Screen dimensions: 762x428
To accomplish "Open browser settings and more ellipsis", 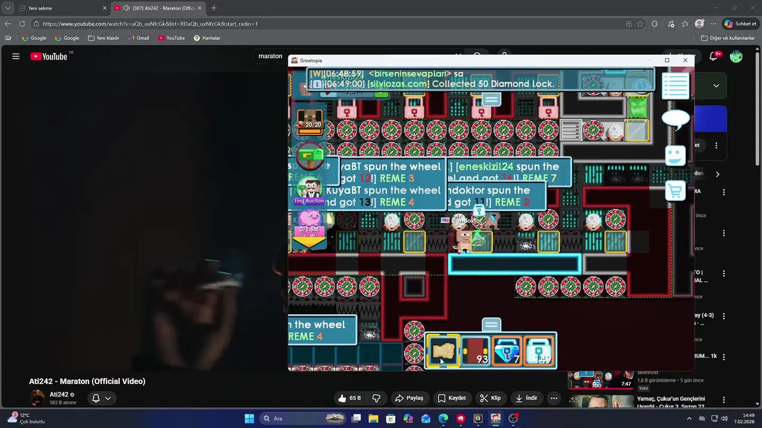I will (x=713, y=24).
